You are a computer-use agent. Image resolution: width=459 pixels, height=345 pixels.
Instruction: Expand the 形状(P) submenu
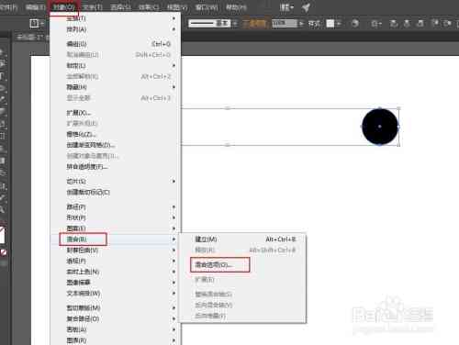(116, 217)
